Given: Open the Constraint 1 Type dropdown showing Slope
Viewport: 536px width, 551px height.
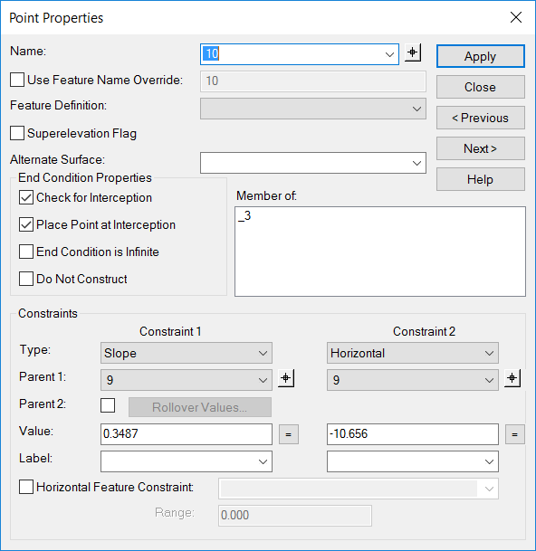Looking at the screenshot, I should (x=187, y=353).
